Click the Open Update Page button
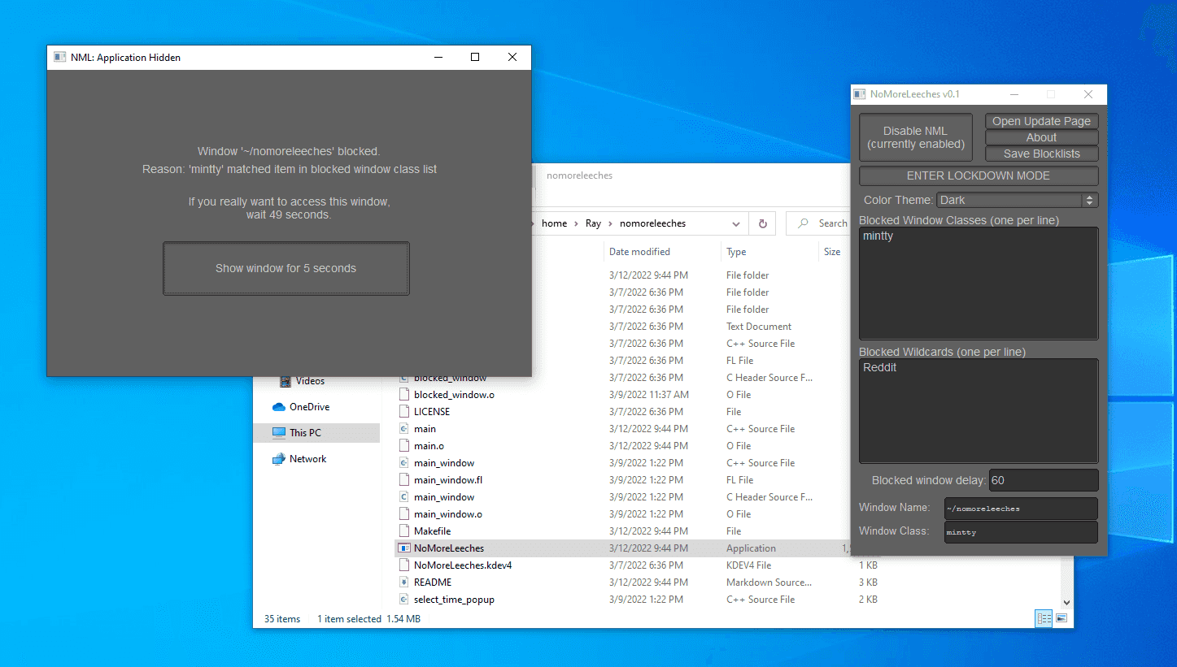 coord(1041,121)
